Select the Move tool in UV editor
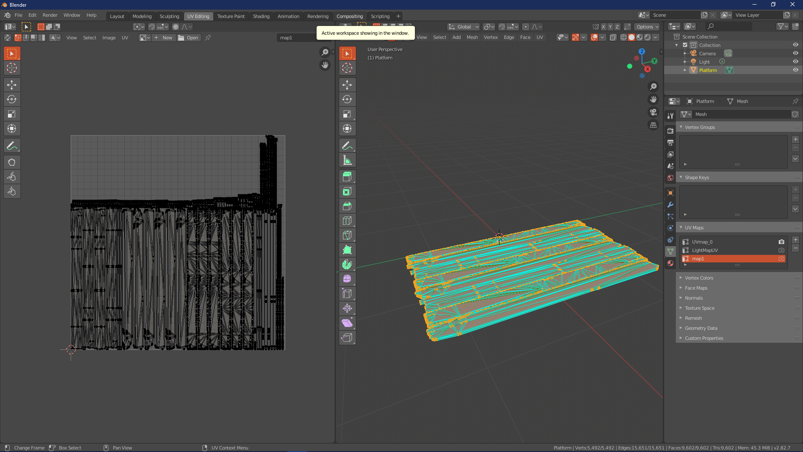Screen dimensions: 803x452 12,85
